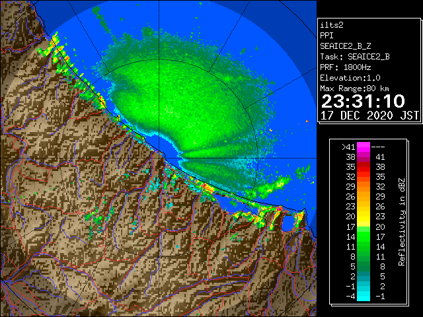The image size is (423, 317).
Task: Click the PPI scan type label
Action: [327, 36]
